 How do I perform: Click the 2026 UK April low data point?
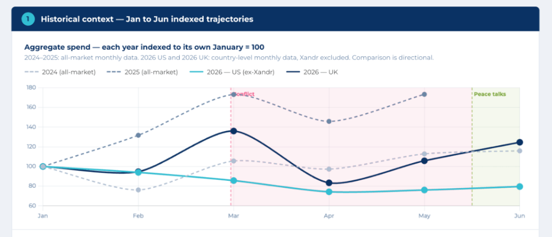pos(329,183)
